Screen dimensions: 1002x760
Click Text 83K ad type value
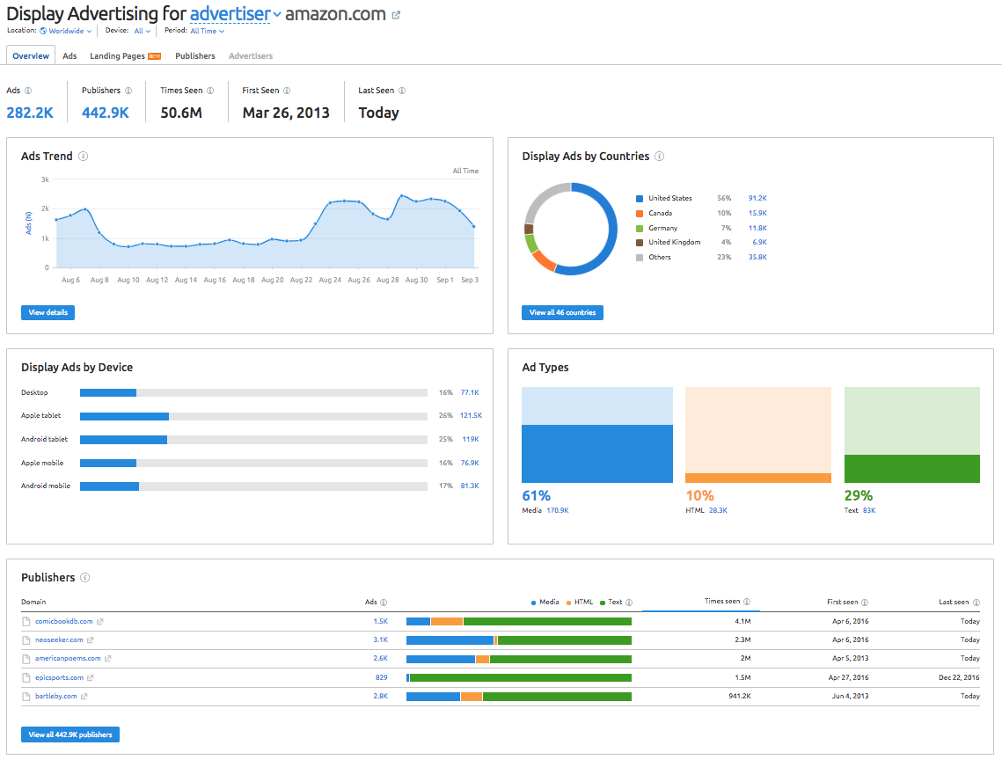[x=869, y=511]
